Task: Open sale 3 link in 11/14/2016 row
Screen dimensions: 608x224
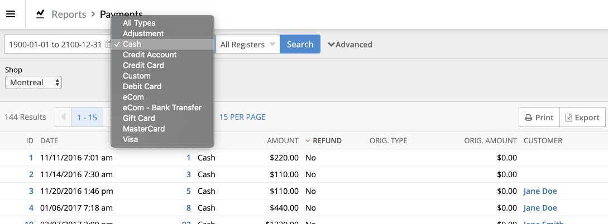Action: tap(189, 174)
